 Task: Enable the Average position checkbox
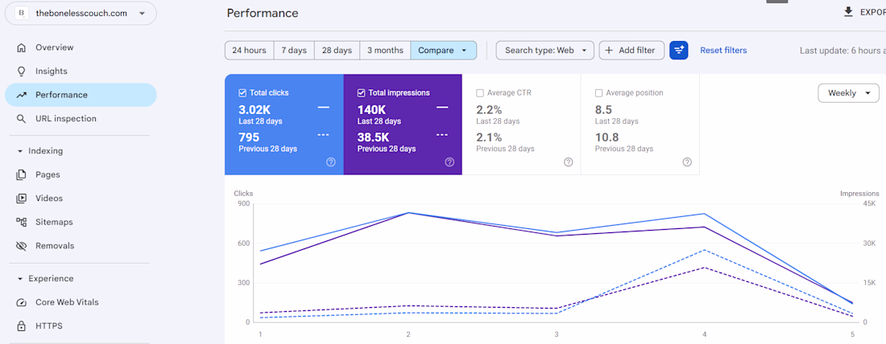point(598,93)
